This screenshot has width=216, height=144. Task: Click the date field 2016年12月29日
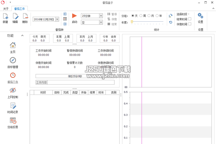(44, 19)
